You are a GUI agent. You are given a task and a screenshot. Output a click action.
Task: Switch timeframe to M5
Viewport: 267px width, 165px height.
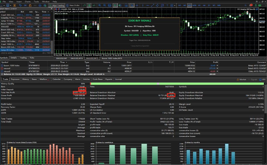[185, 6]
